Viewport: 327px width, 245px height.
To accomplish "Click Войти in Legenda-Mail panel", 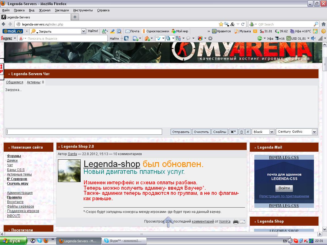I will pos(284,188).
